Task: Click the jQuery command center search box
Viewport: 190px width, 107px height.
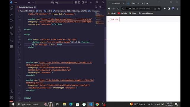Action: 54,2
